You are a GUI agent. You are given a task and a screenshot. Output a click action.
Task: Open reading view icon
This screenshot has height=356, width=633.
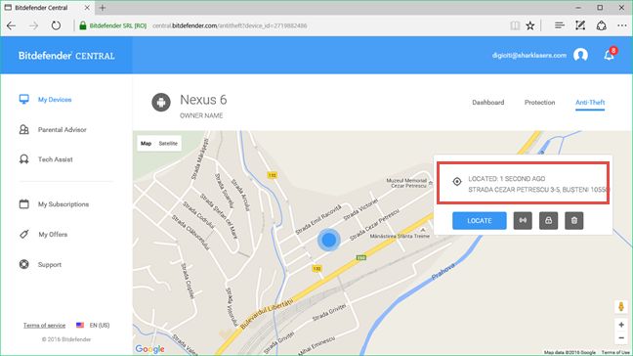click(515, 25)
